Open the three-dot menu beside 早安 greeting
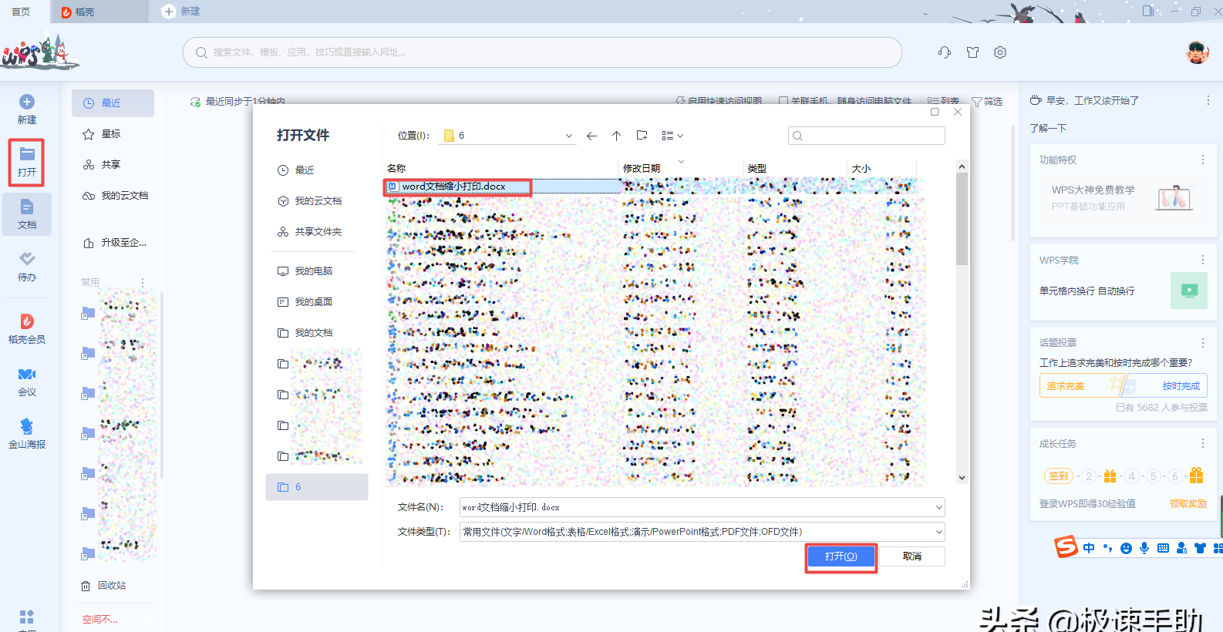 click(1208, 100)
